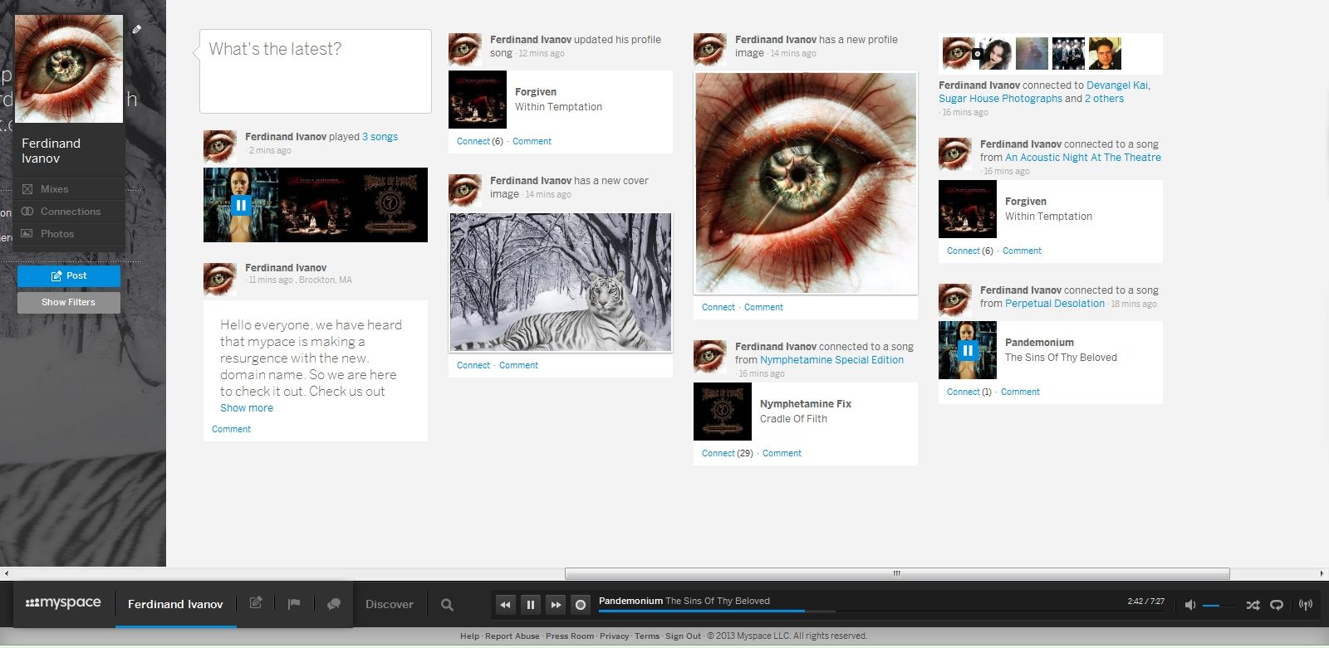
Task: Open notifications flag icon in bottom bar
Action: pos(294,604)
